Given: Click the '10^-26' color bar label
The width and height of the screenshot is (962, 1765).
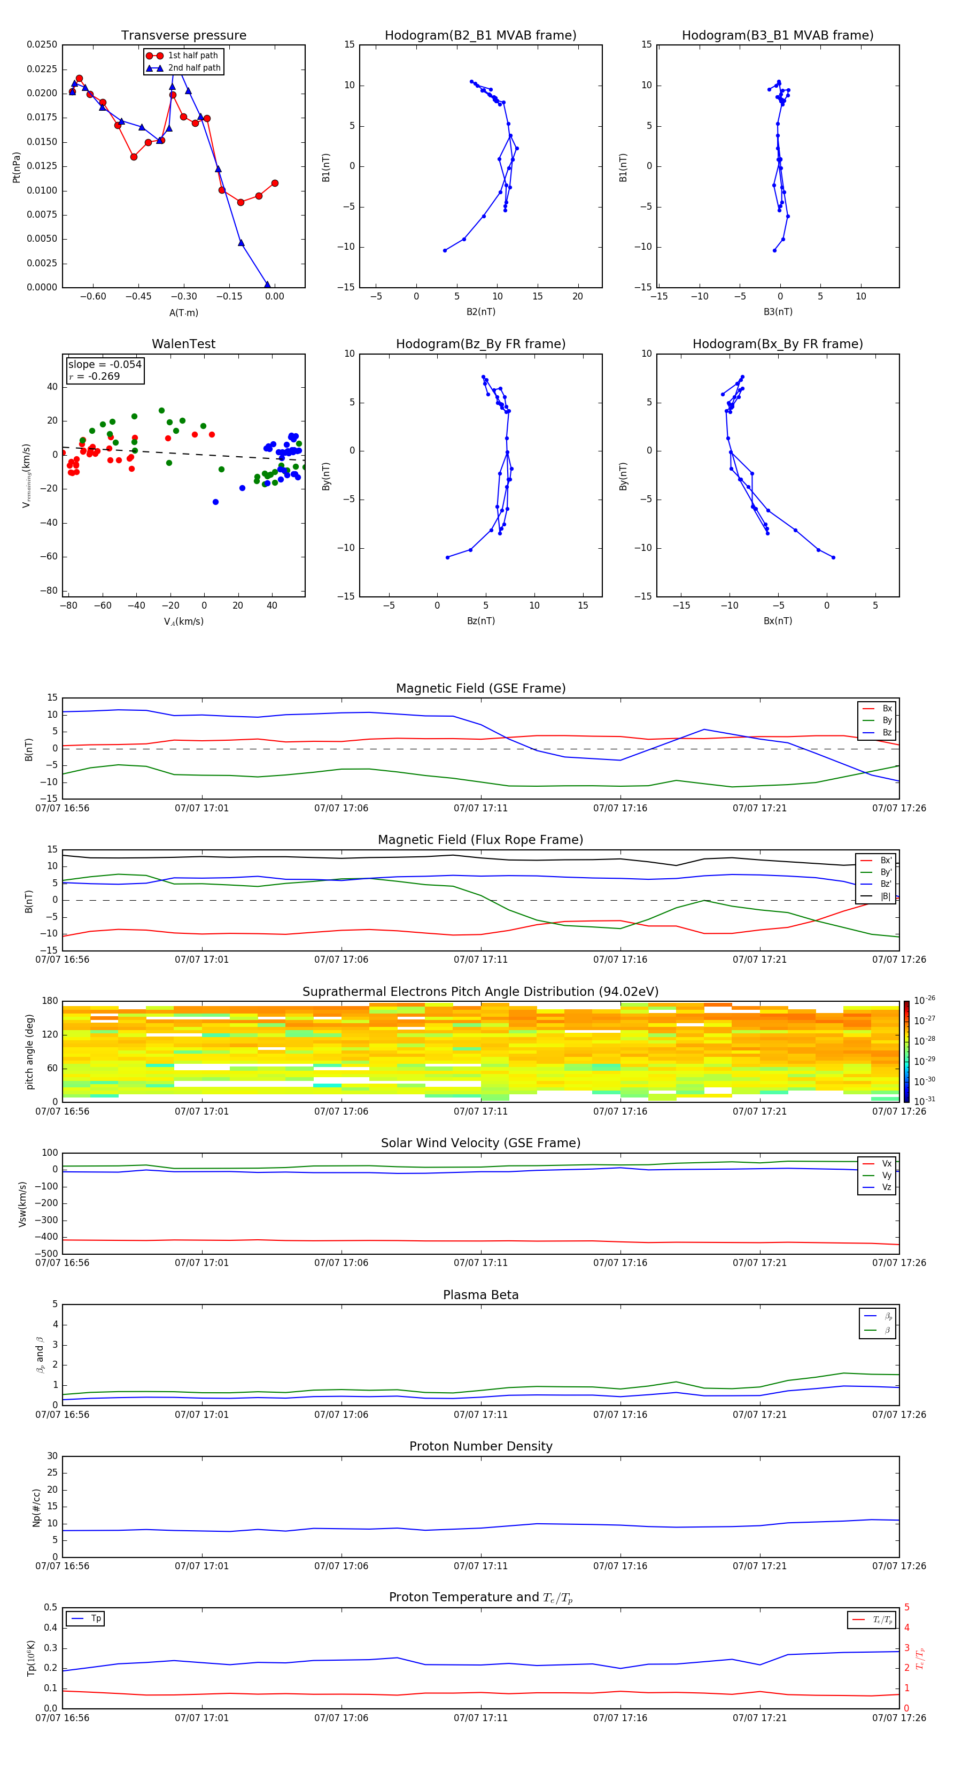Looking at the screenshot, I should pos(925,1000).
